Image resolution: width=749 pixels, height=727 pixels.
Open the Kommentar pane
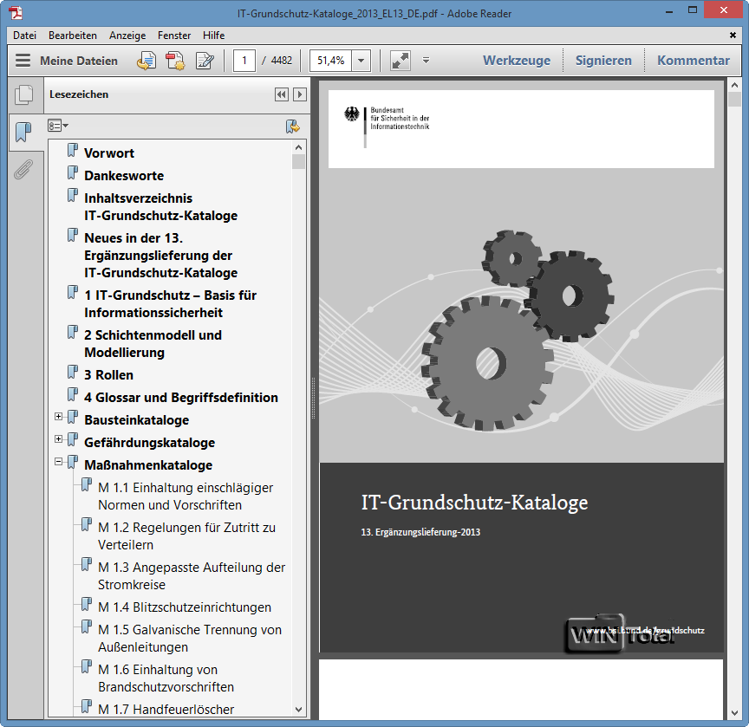click(x=694, y=61)
